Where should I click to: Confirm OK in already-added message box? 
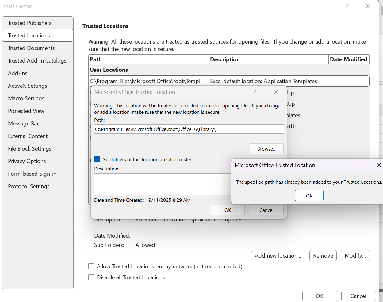pos(309,196)
